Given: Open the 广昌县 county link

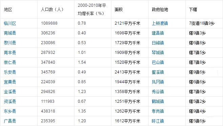Looking at the screenshot, I should pyautogui.click(x=10, y=121).
